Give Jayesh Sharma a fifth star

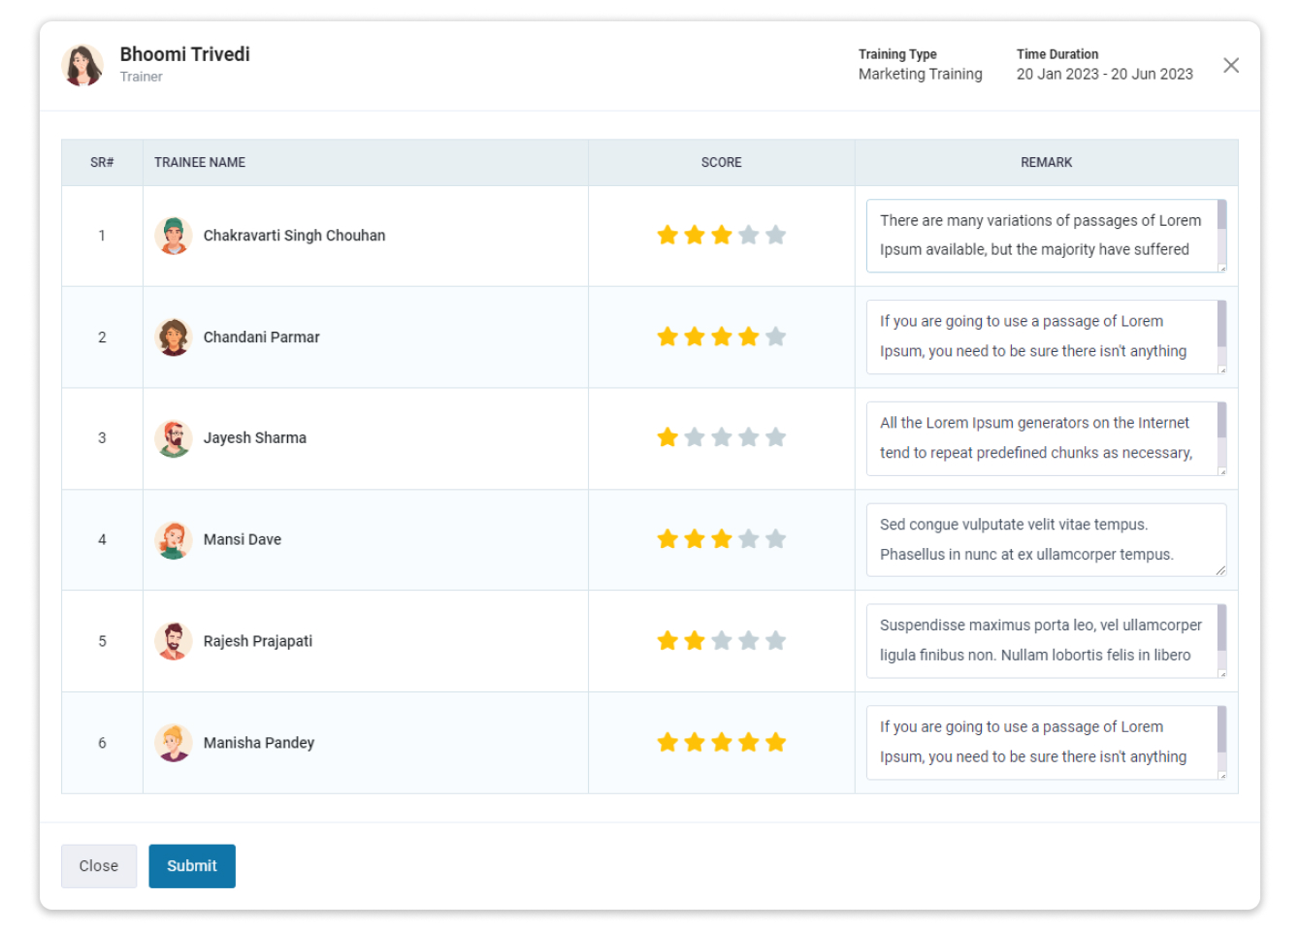click(x=775, y=437)
